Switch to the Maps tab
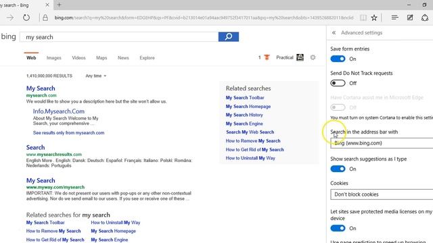 coord(101,57)
